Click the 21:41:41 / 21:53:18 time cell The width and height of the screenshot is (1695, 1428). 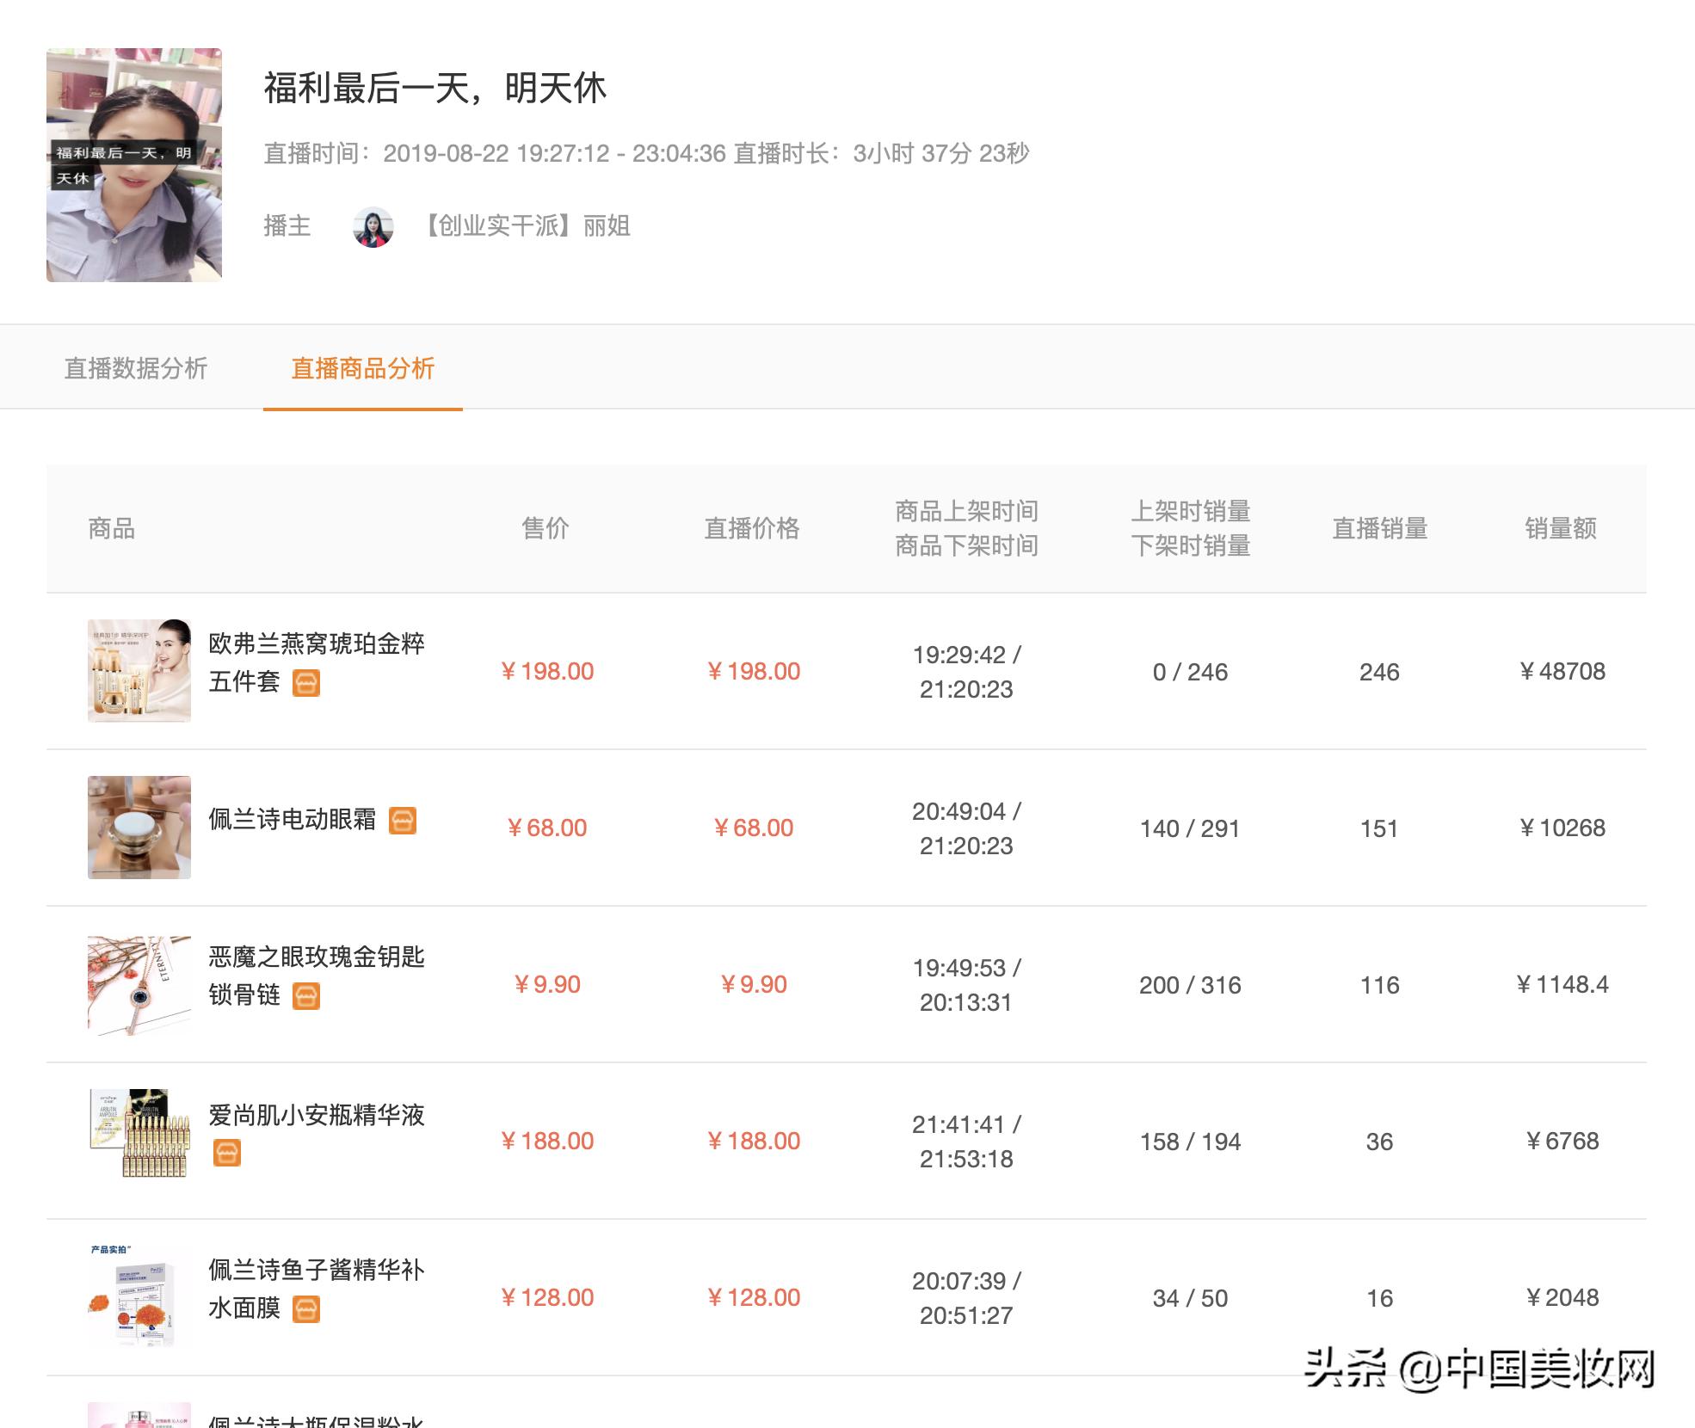click(x=966, y=1142)
